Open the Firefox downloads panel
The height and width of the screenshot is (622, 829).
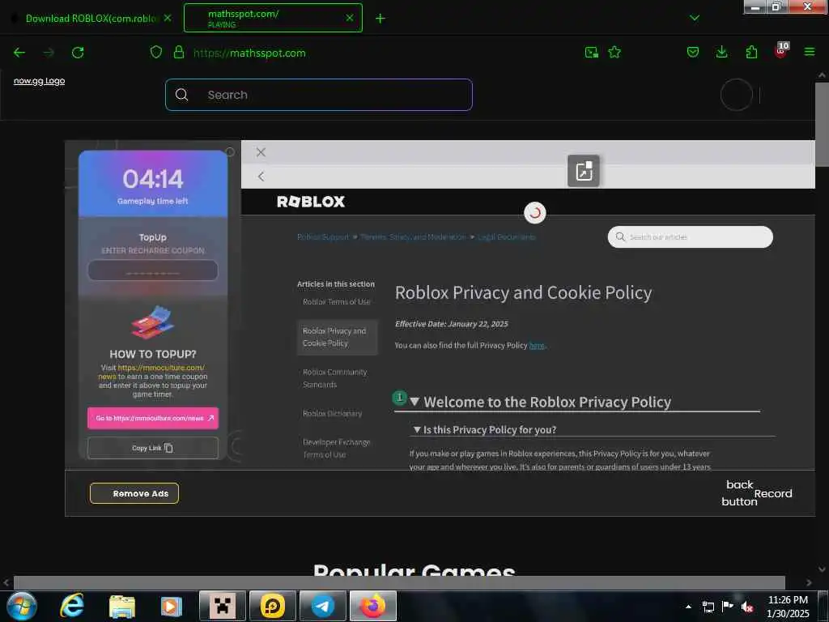[721, 53]
